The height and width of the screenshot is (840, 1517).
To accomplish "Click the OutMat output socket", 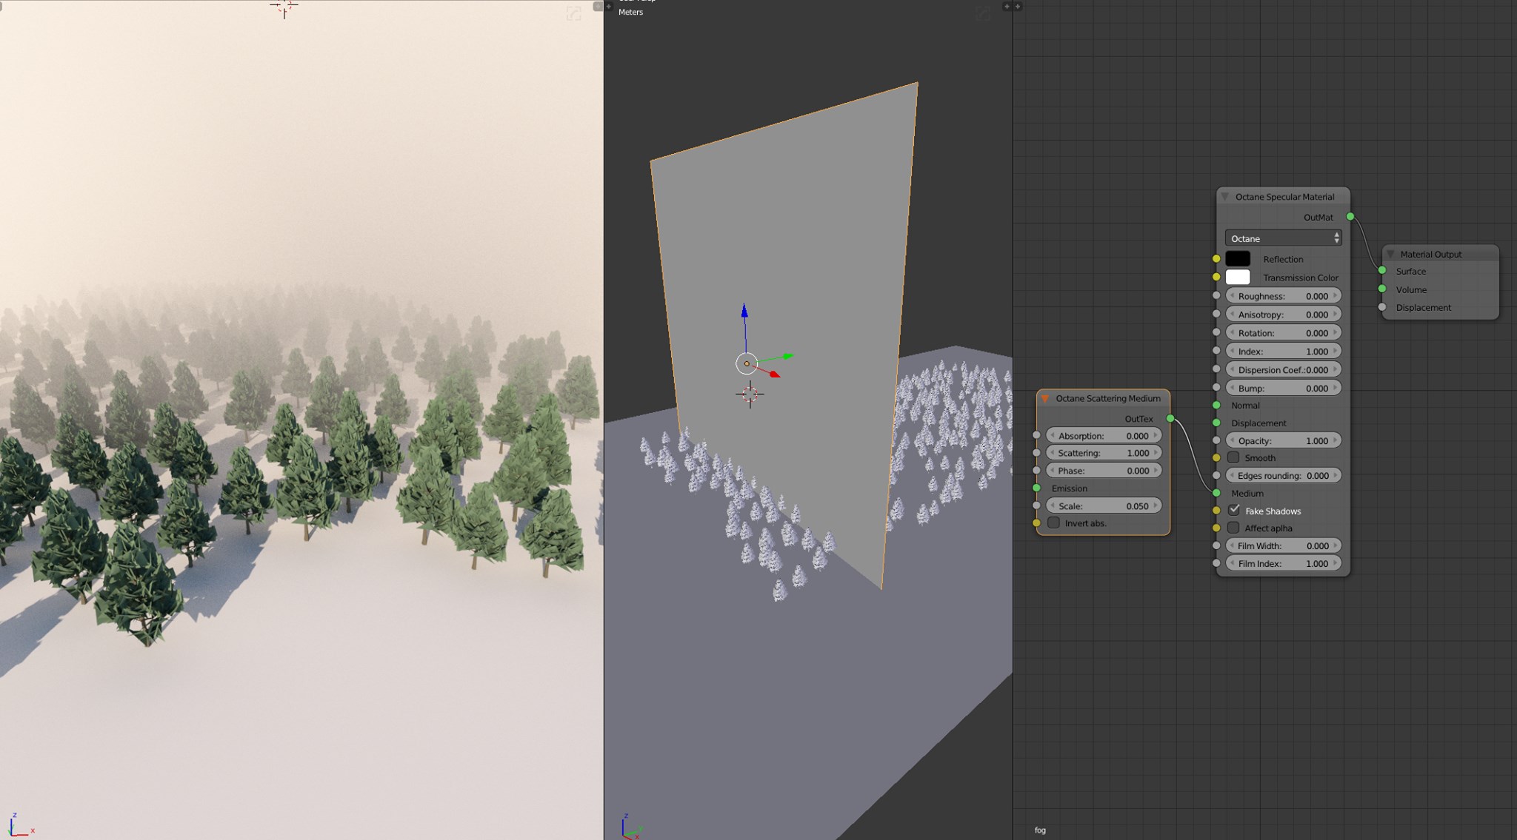I will [1350, 217].
